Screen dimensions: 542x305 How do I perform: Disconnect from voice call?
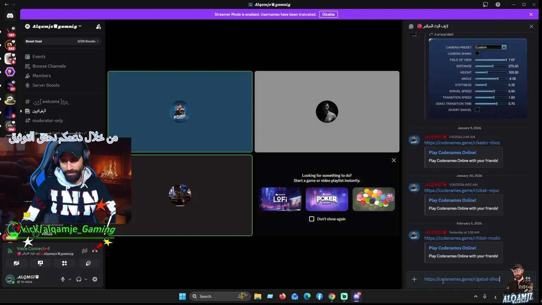(x=95, y=251)
